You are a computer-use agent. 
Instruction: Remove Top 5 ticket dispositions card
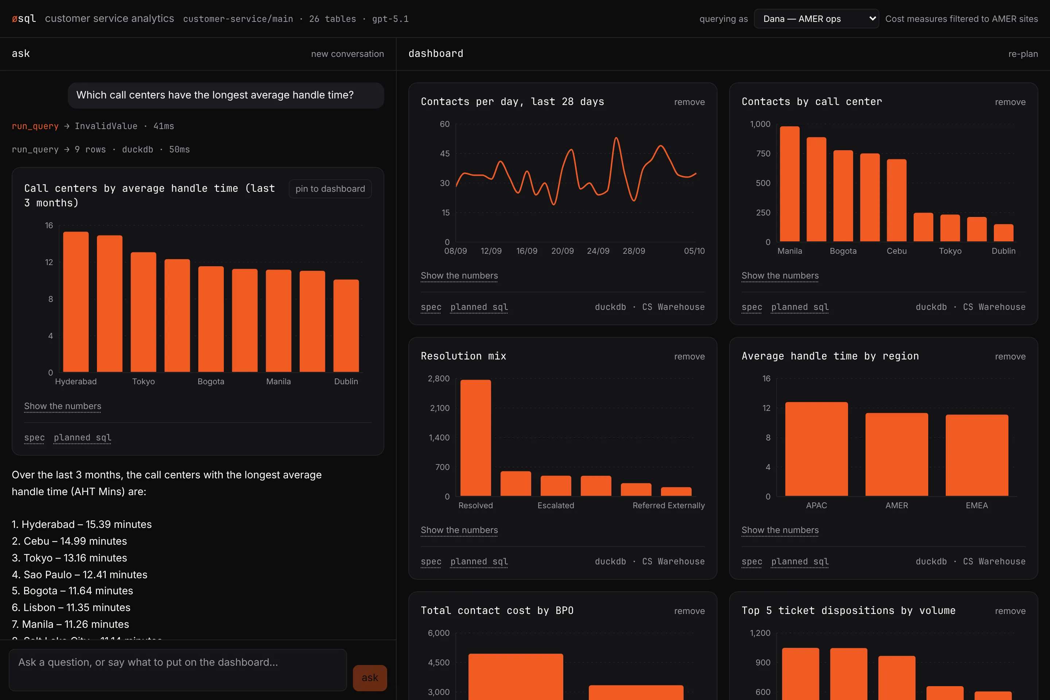1010,611
